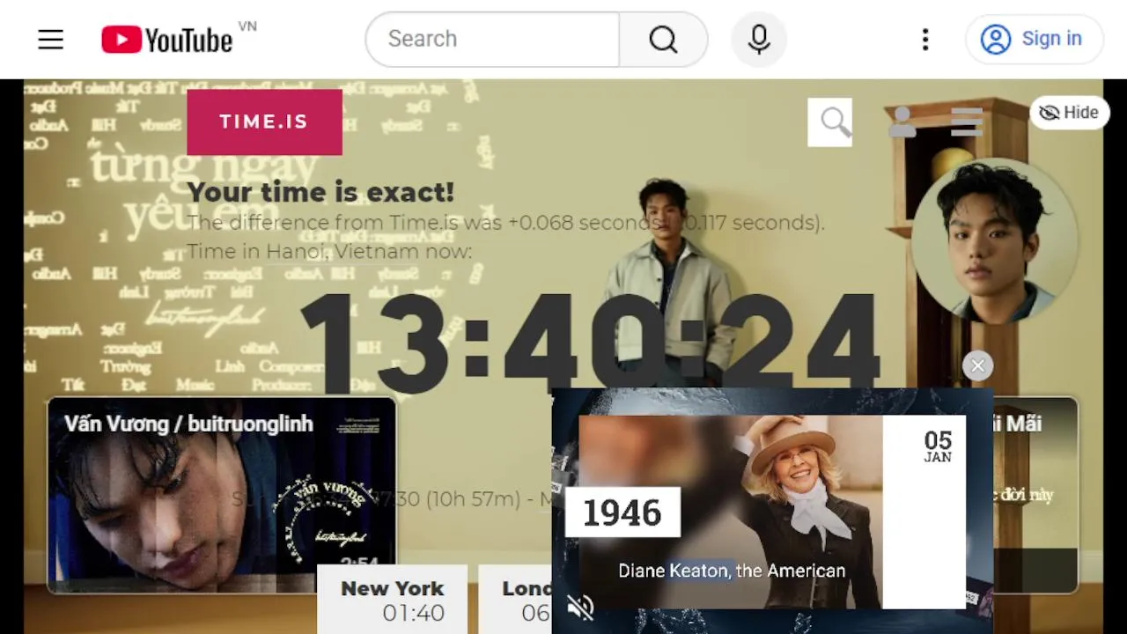Unmute the mini player video
This screenshot has width=1127, height=634.
580,607
